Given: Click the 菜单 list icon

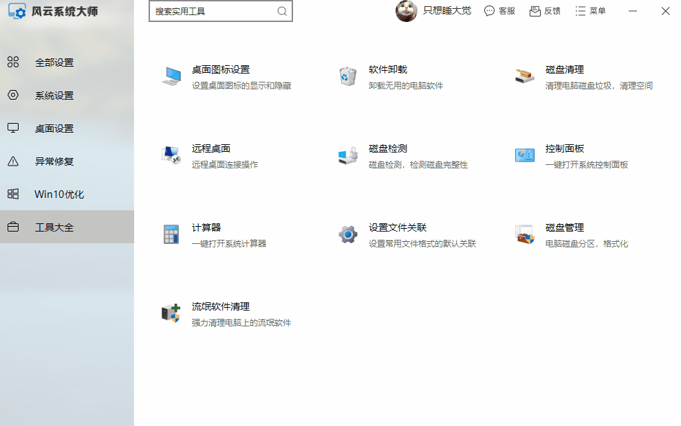Looking at the screenshot, I should (581, 11).
